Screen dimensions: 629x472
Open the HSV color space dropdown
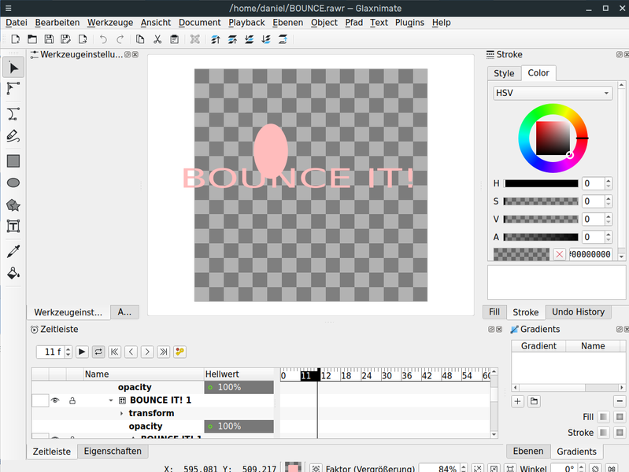(x=553, y=93)
